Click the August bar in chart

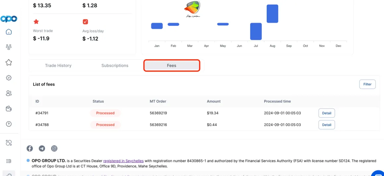(x=272, y=14)
